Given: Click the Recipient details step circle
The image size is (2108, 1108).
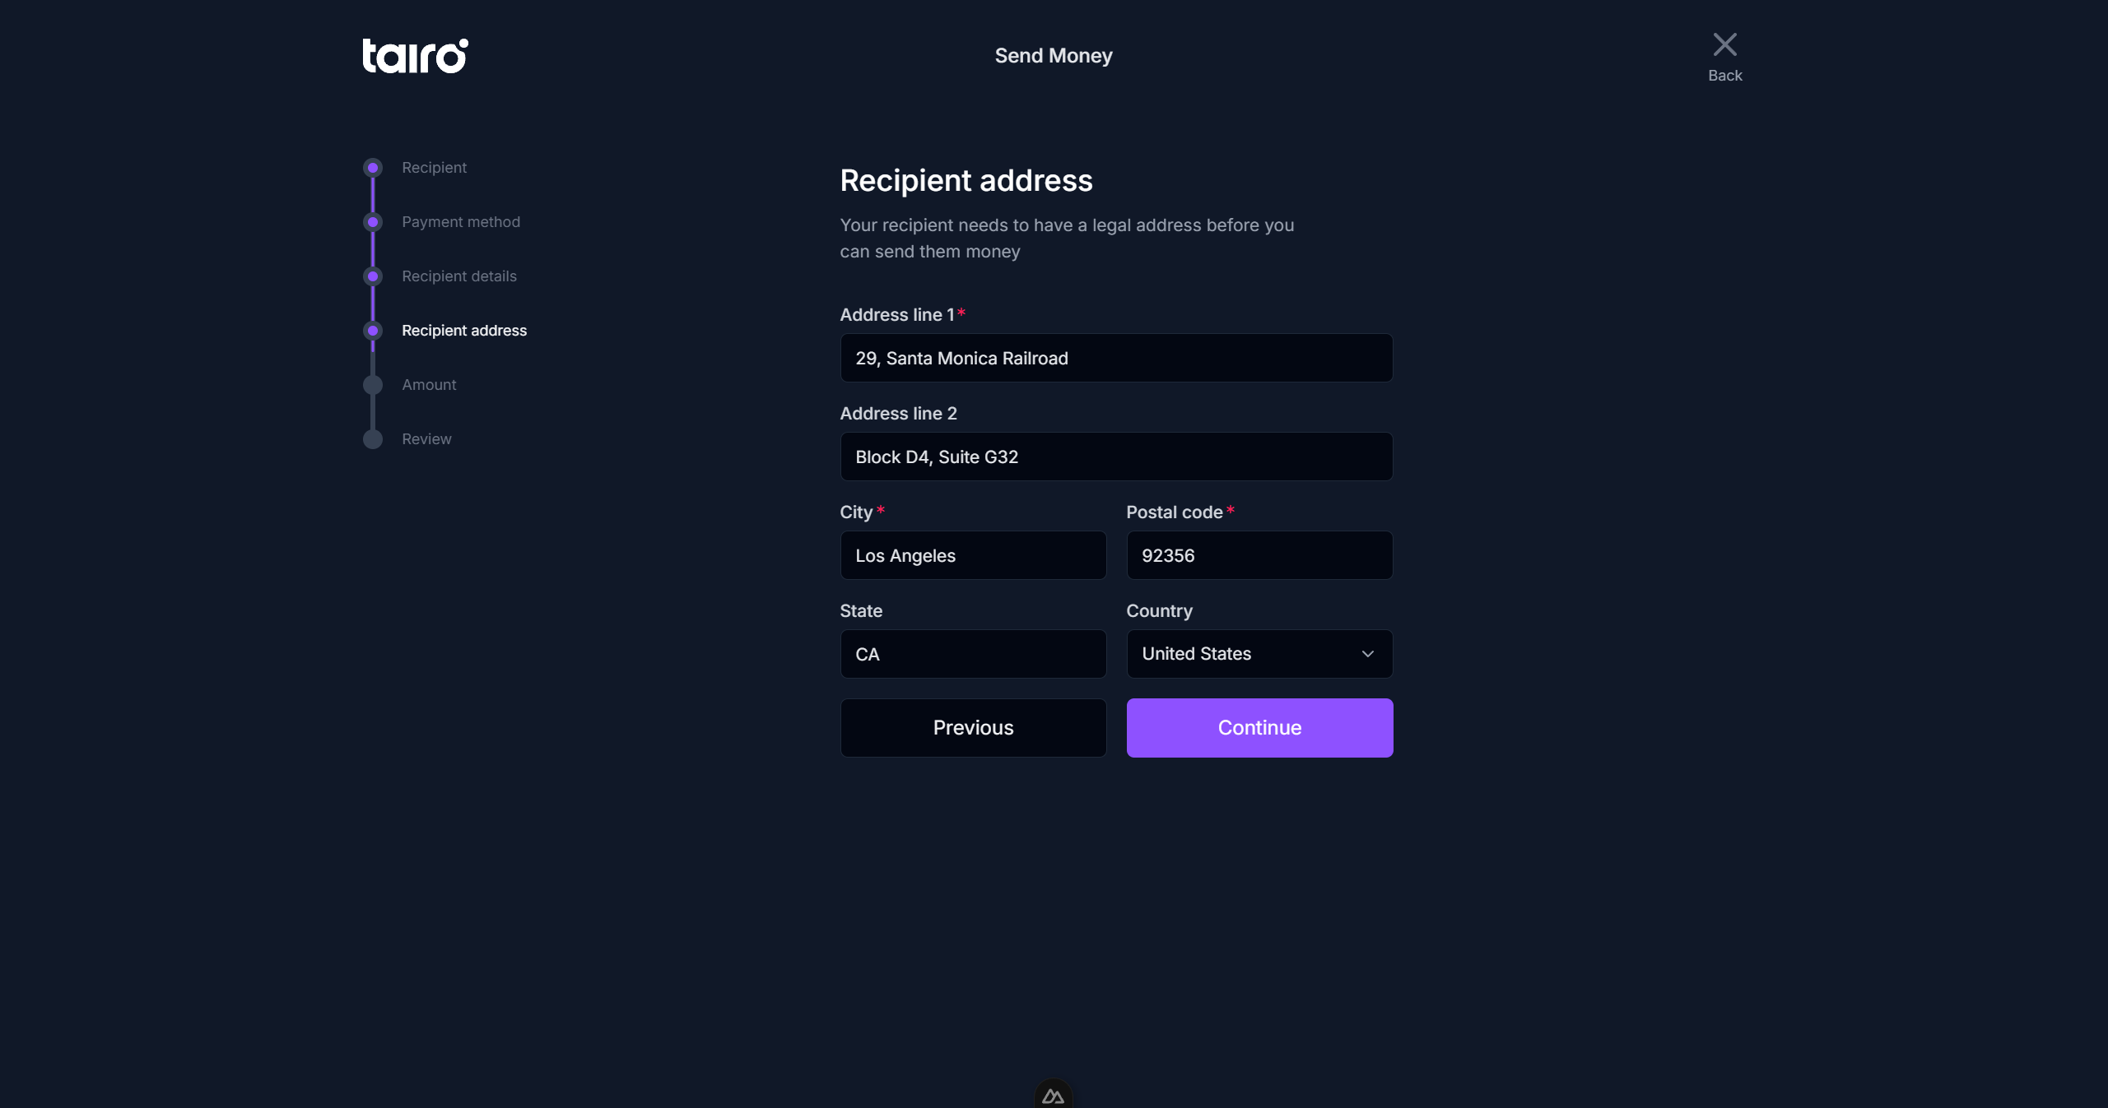Looking at the screenshot, I should point(373,276).
